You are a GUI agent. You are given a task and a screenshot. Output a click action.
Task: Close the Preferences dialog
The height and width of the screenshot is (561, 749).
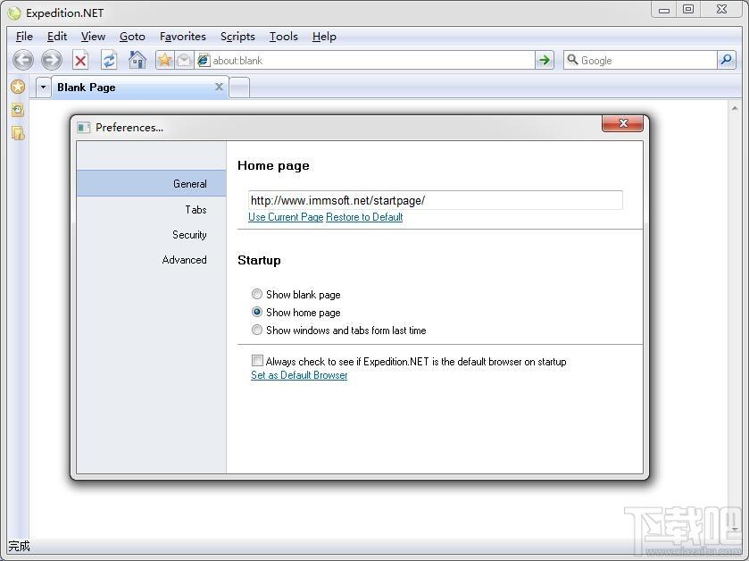622,123
